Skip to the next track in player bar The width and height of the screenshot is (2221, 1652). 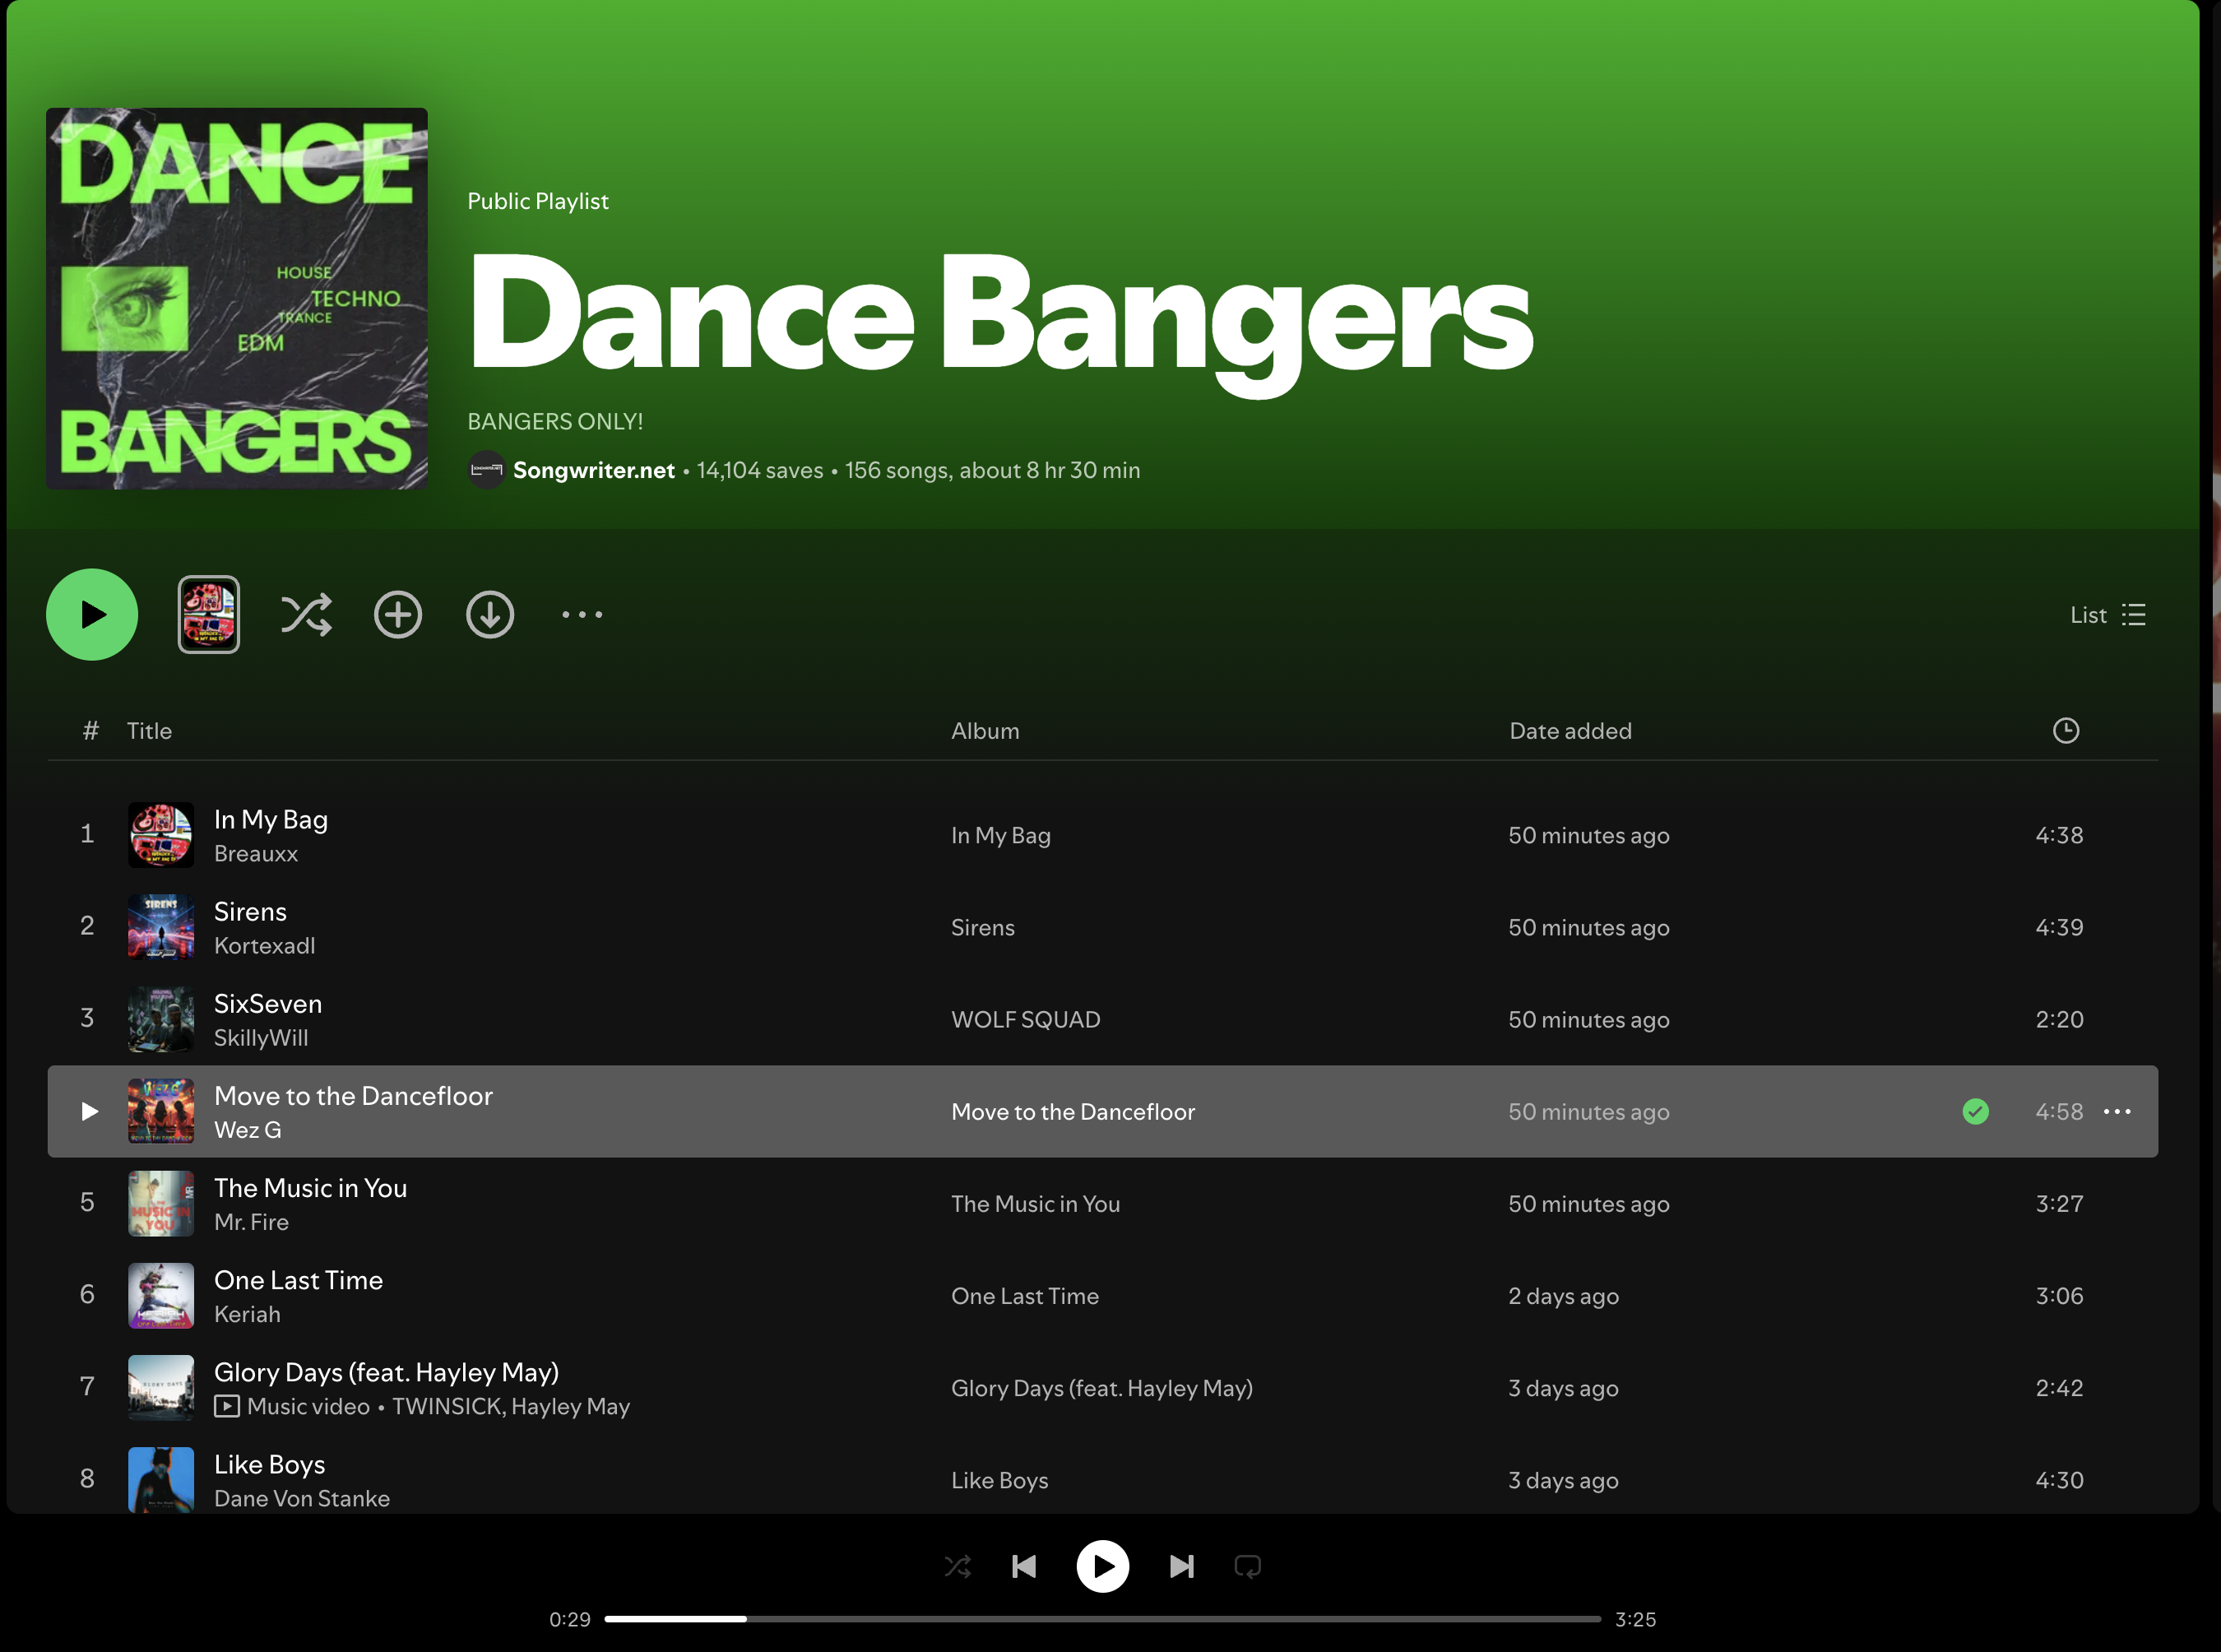(1181, 1565)
